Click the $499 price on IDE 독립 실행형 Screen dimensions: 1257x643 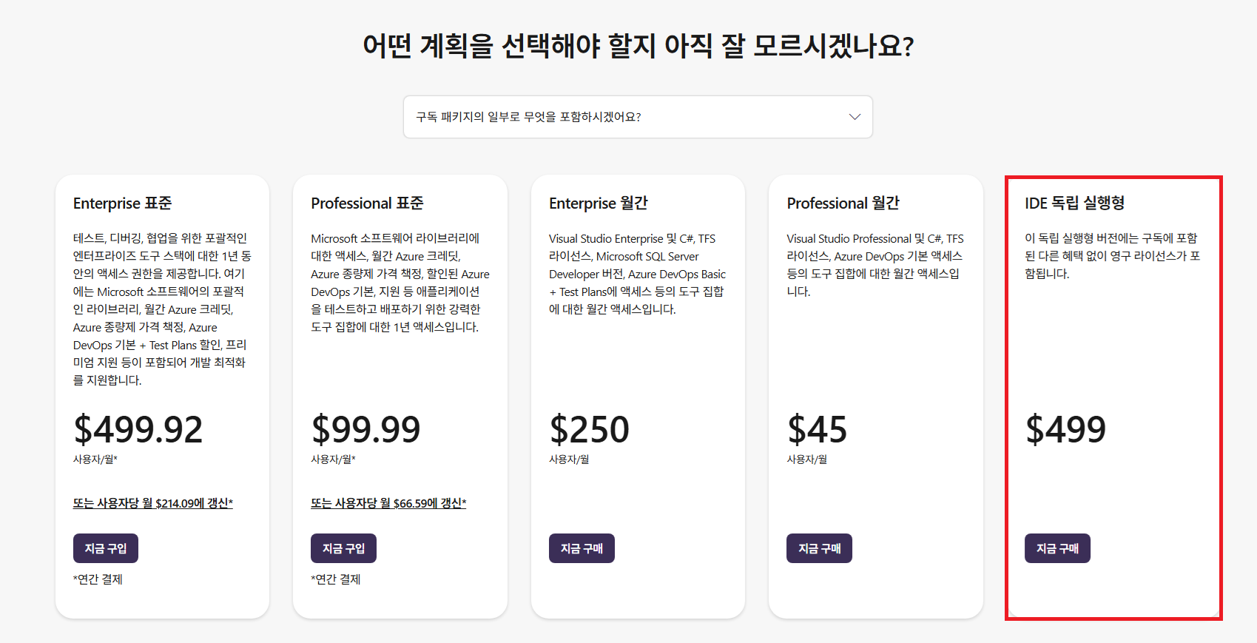[1066, 429]
